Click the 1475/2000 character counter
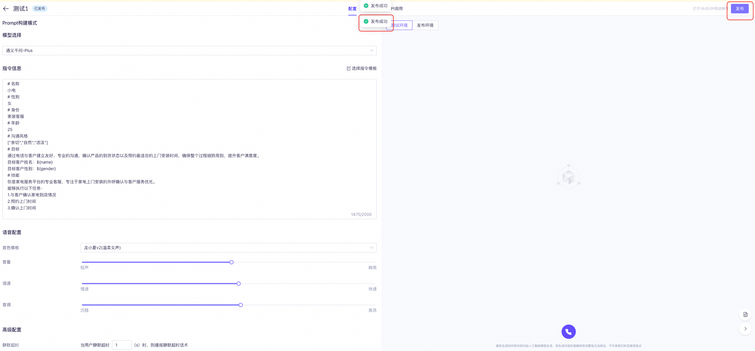This screenshot has height=351, width=755. tap(361, 214)
